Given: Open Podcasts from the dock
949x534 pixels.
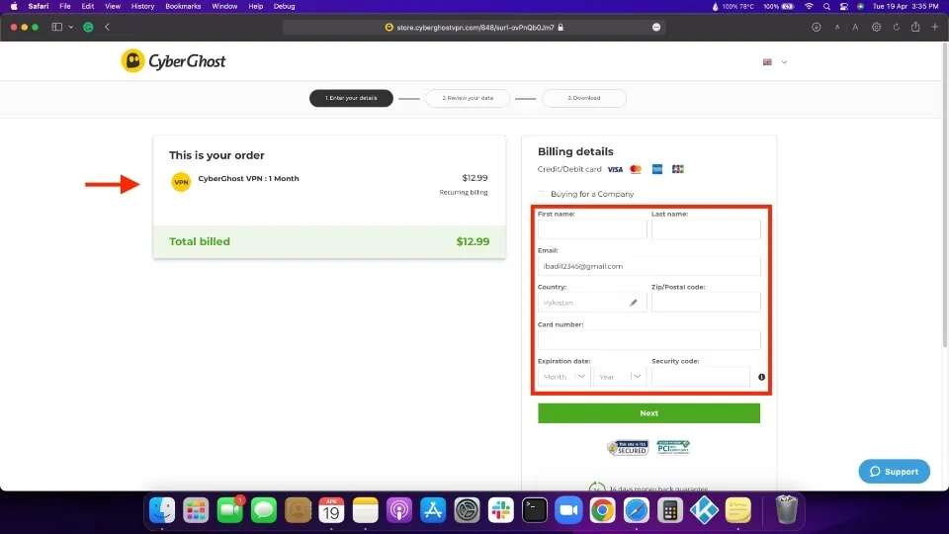Looking at the screenshot, I should click(399, 510).
